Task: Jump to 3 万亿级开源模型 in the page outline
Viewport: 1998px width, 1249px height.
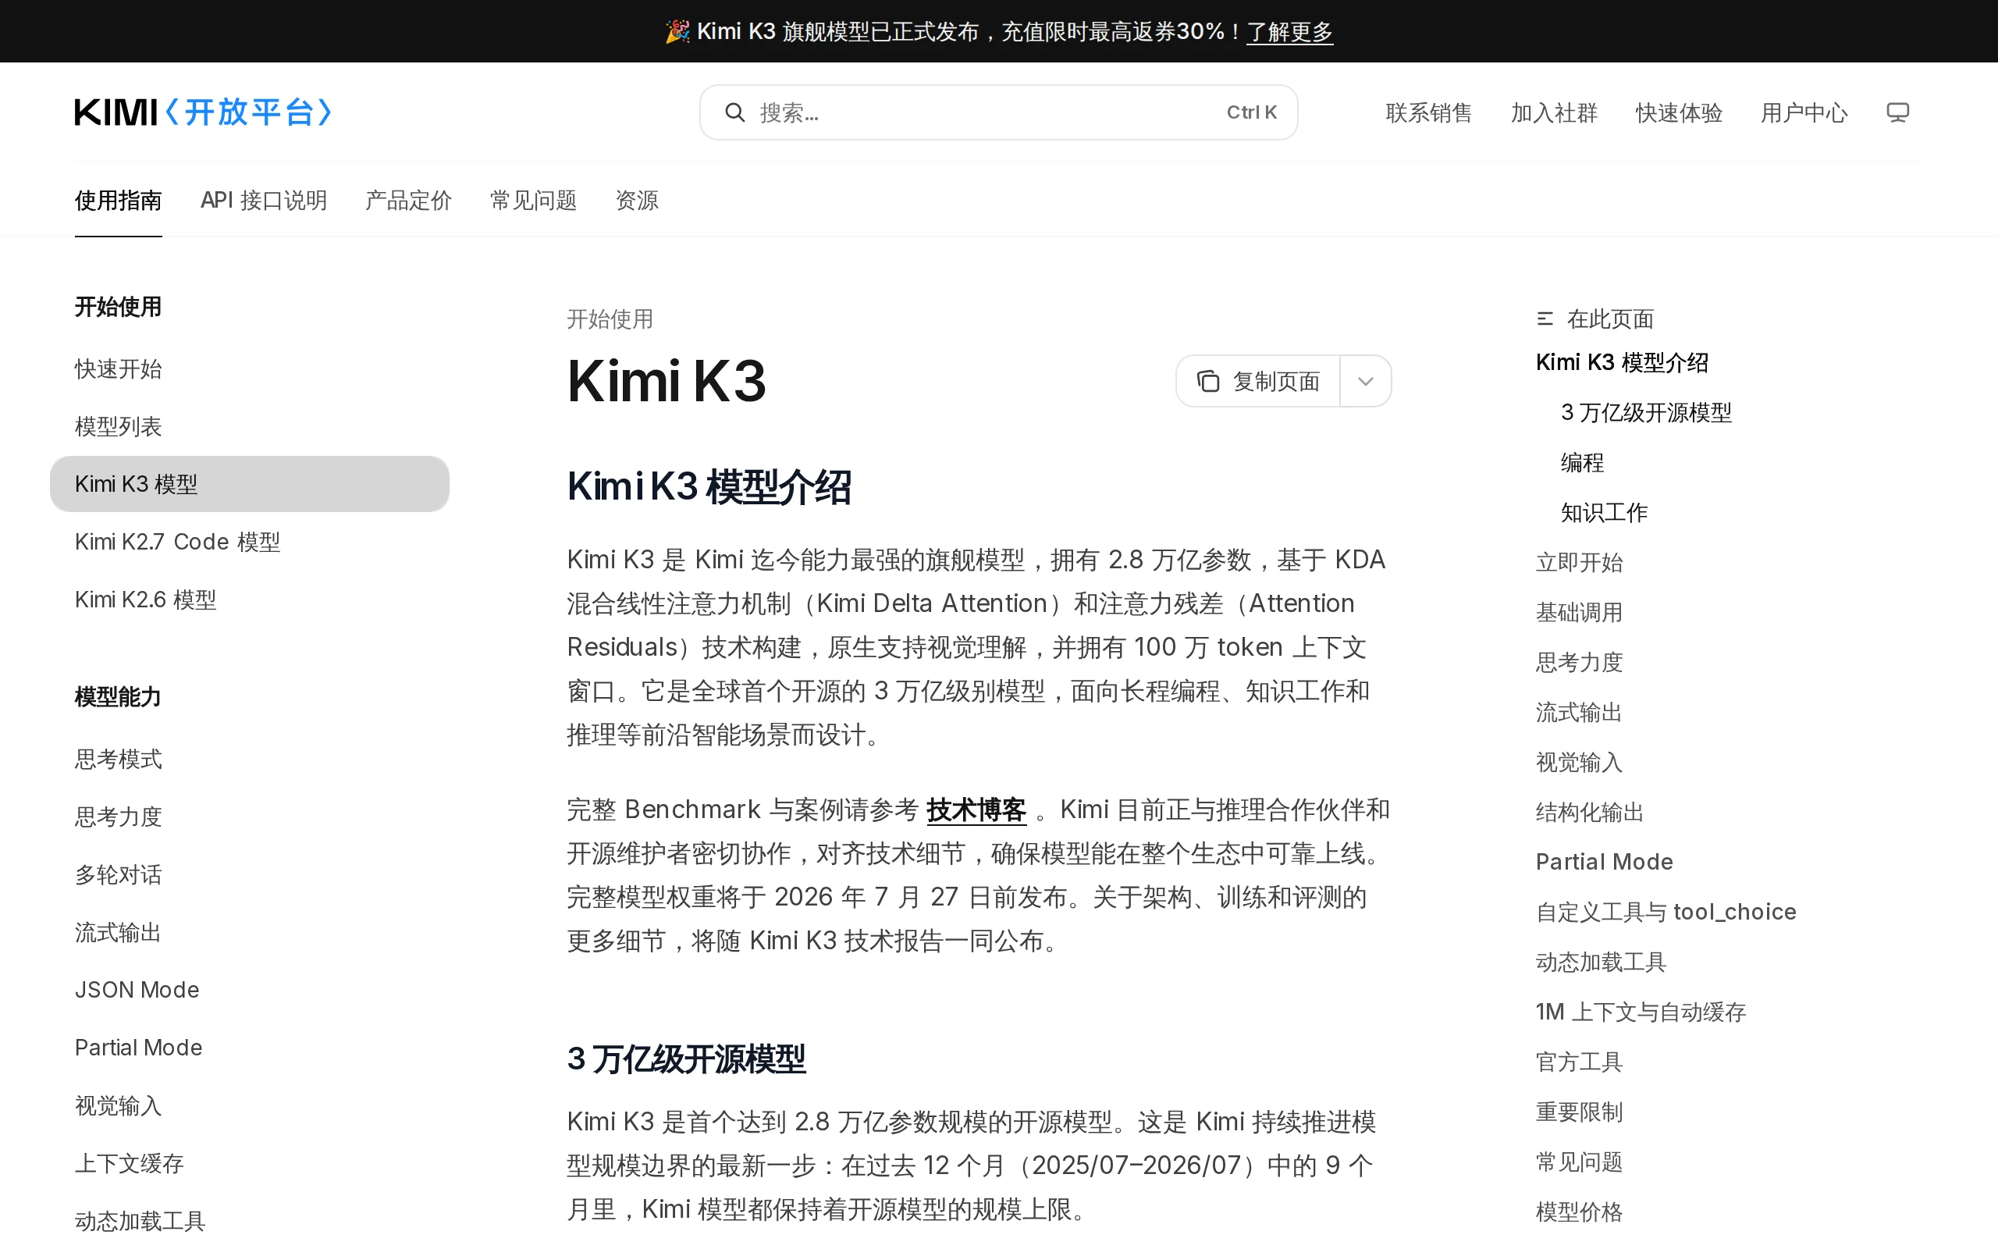Action: 1645,412
